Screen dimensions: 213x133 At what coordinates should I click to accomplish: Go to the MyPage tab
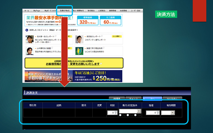37,11
